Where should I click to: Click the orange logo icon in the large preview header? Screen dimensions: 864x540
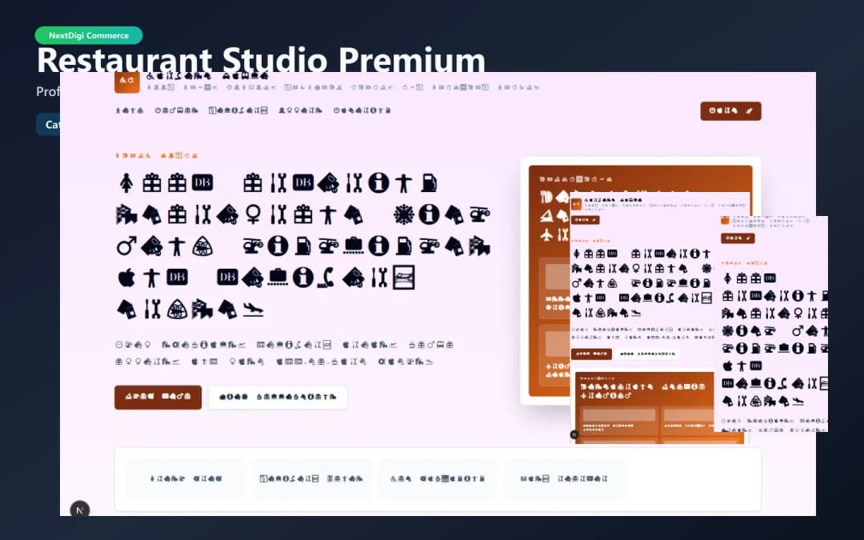click(x=126, y=82)
